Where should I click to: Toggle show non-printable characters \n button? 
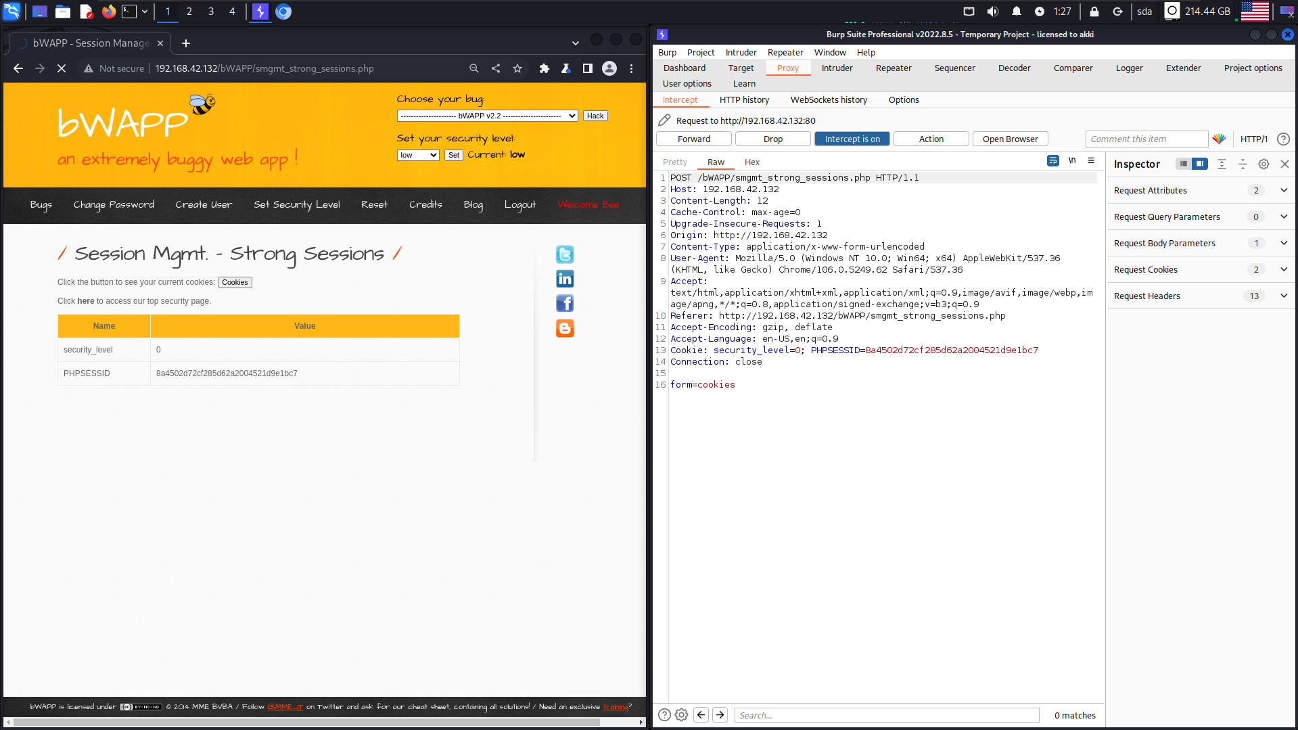pos(1072,160)
